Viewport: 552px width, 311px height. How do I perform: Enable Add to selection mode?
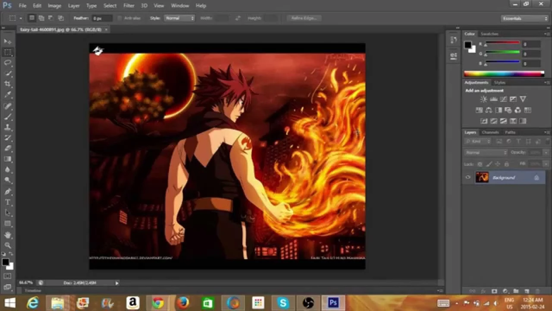(x=41, y=18)
